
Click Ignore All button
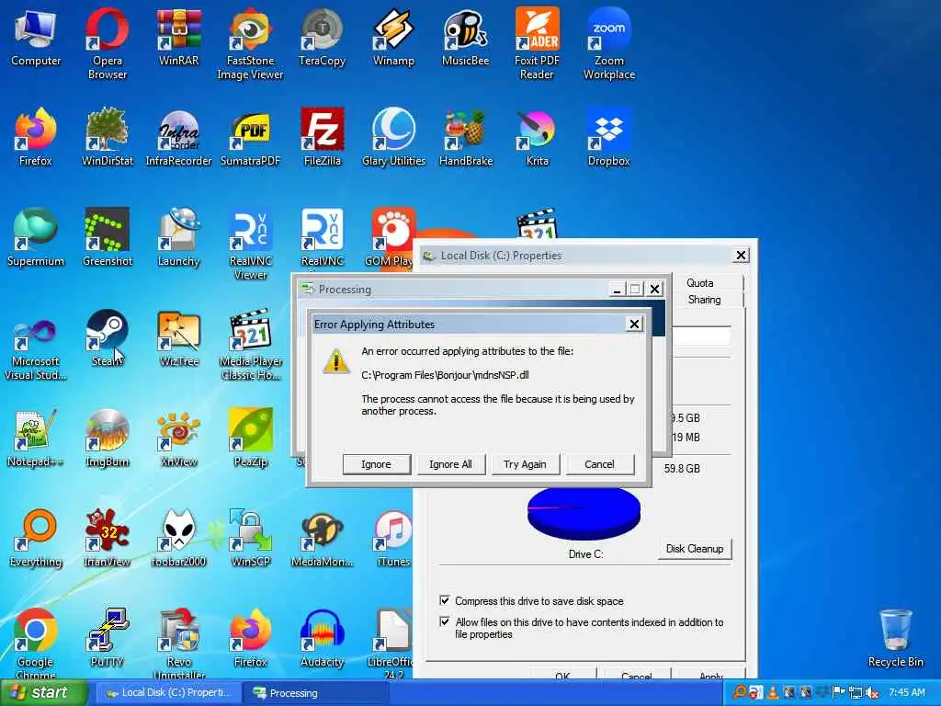(450, 464)
